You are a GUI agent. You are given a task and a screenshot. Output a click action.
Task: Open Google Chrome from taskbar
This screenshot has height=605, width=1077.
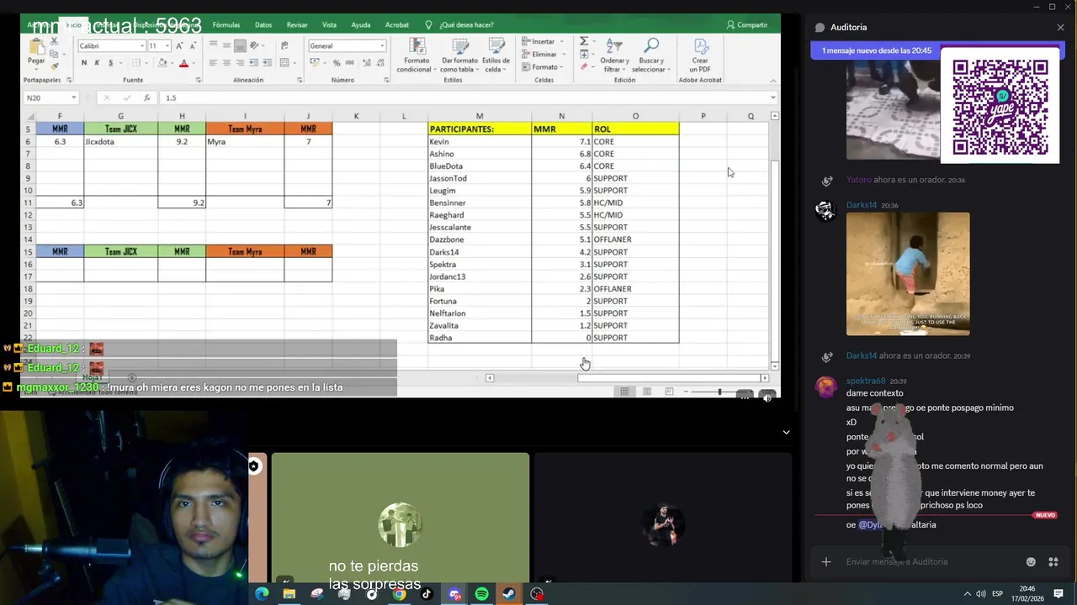pyautogui.click(x=400, y=594)
